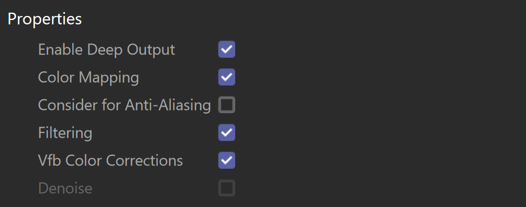Screen dimensions: 526x207
Task: Click the Vfb Color Corrections label
Action: tap(110, 161)
